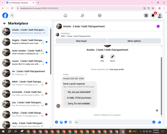Open the View buyer profile link
Image resolution: width=167 pixels, height=134 pixels.
click(117, 69)
